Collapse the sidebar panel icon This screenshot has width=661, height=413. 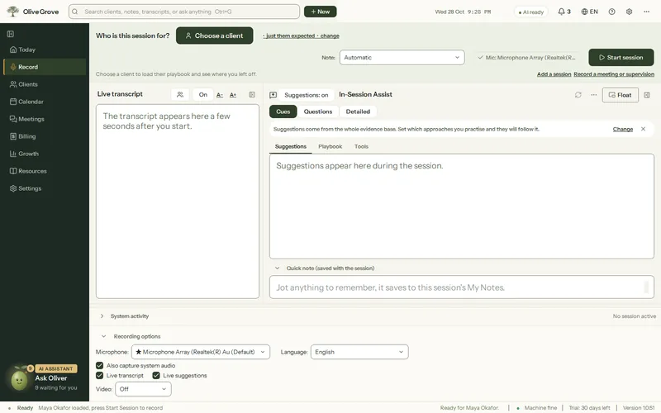click(11, 34)
